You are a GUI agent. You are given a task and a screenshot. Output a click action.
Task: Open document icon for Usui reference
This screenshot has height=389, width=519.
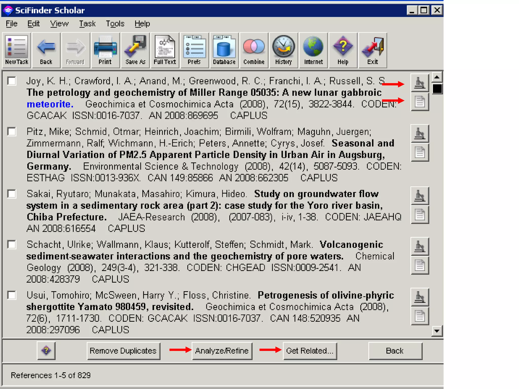tap(419, 316)
